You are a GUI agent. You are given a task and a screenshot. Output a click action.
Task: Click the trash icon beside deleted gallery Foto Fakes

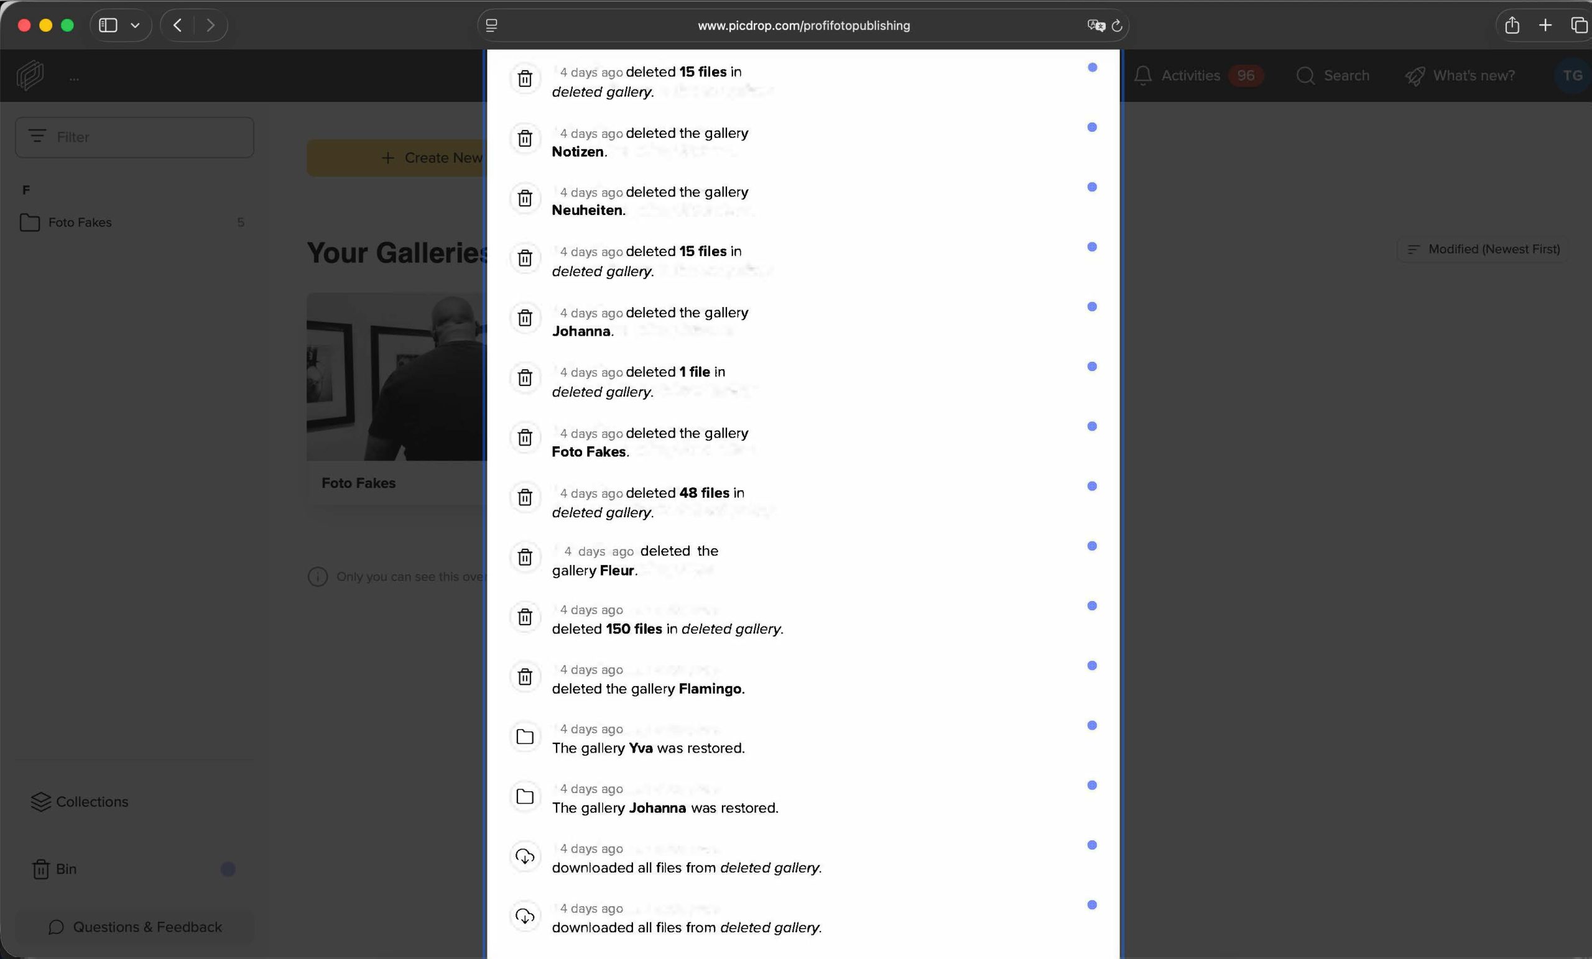[525, 438]
